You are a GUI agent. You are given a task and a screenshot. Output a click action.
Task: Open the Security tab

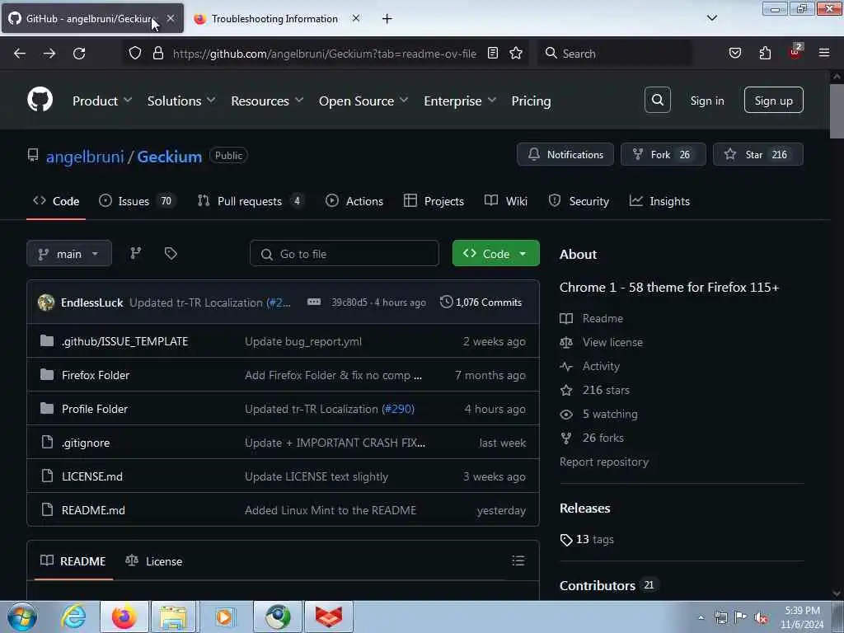pos(579,201)
